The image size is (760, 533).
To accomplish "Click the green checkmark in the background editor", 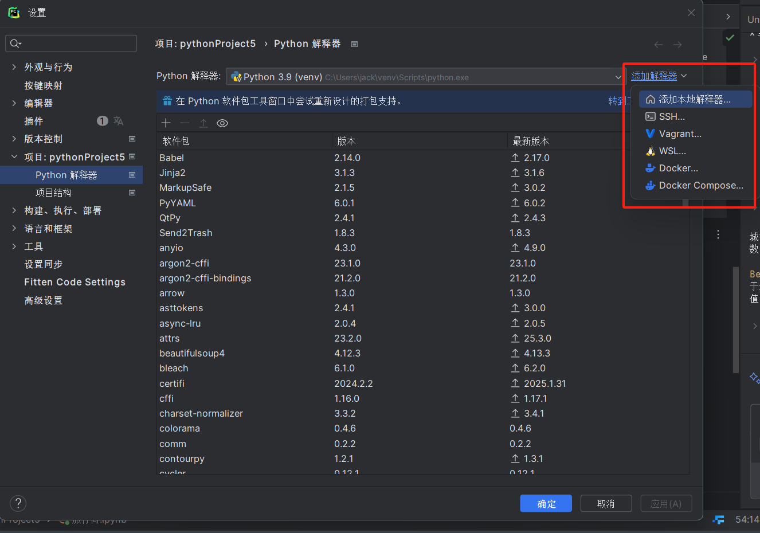I will [x=730, y=38].
